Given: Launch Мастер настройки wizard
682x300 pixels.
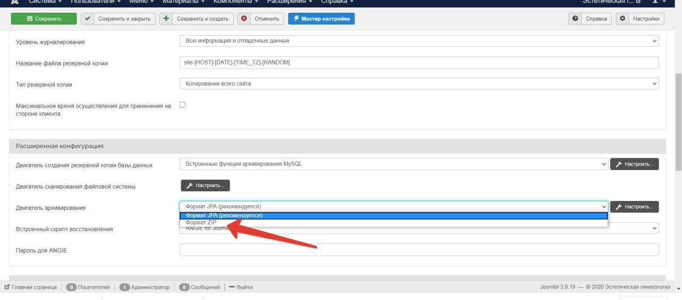Looking at the screenshot, I should pos(321,19).
